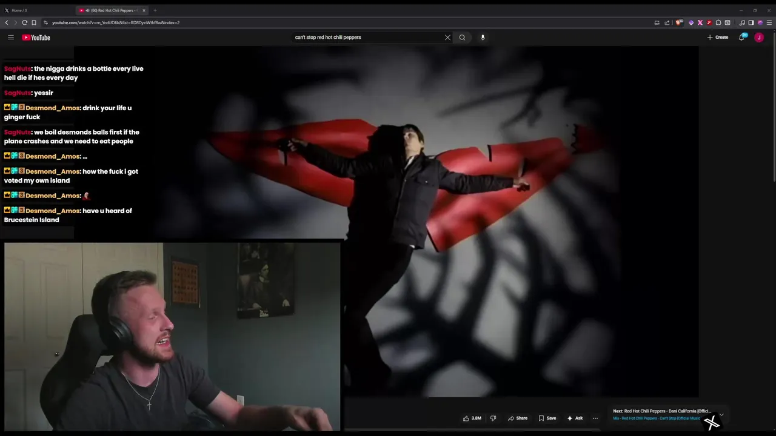This screenshot has height=436, width=776.
Task: Click Desmond_Amos 'drink your life' message
Action: pyautogui.click(x=68, y=112)
